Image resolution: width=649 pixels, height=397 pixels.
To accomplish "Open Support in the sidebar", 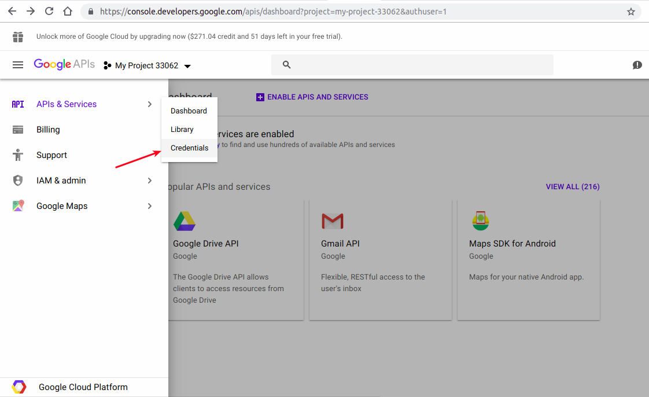I will tap(51, 155).
